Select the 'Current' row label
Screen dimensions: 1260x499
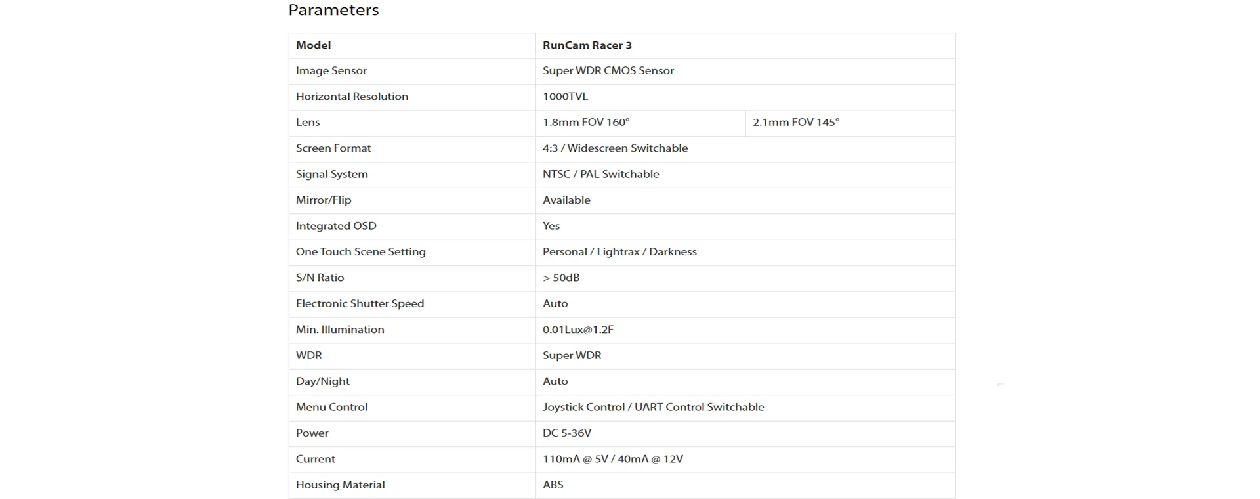(x=316, y=459)
